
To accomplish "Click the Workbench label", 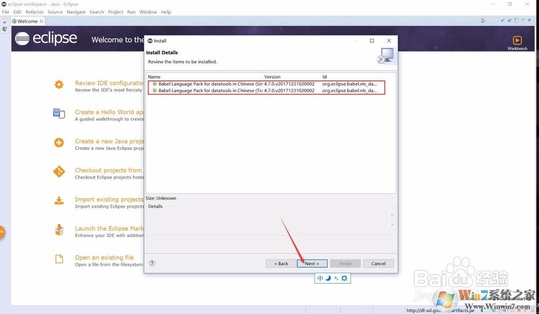I will (x=517, y=48).
